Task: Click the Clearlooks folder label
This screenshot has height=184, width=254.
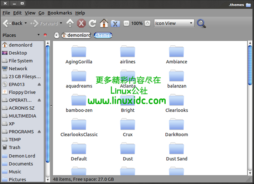Action: click(177, 110)
